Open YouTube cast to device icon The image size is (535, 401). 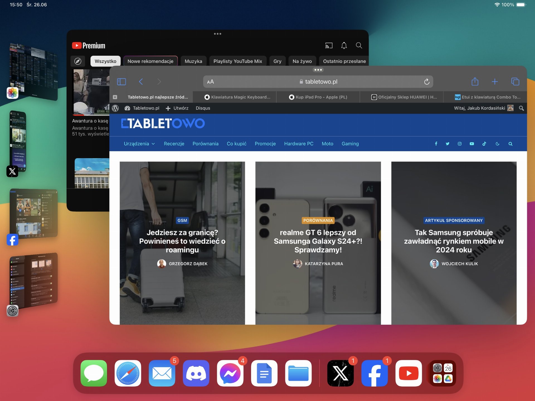(x=329, y=45)
